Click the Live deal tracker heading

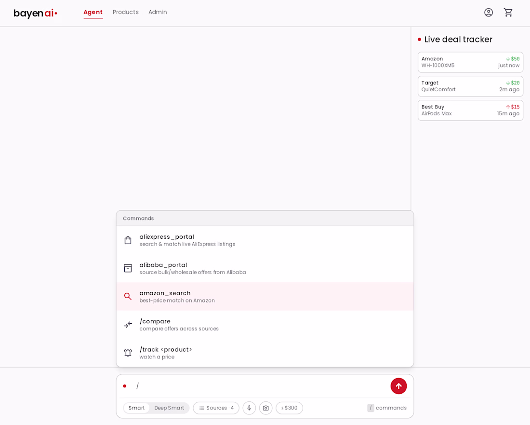point(458,39)
